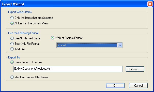Screen dimensions: 154x92
Task: Click the recipes.htm path text
Action: pos(33,69)
